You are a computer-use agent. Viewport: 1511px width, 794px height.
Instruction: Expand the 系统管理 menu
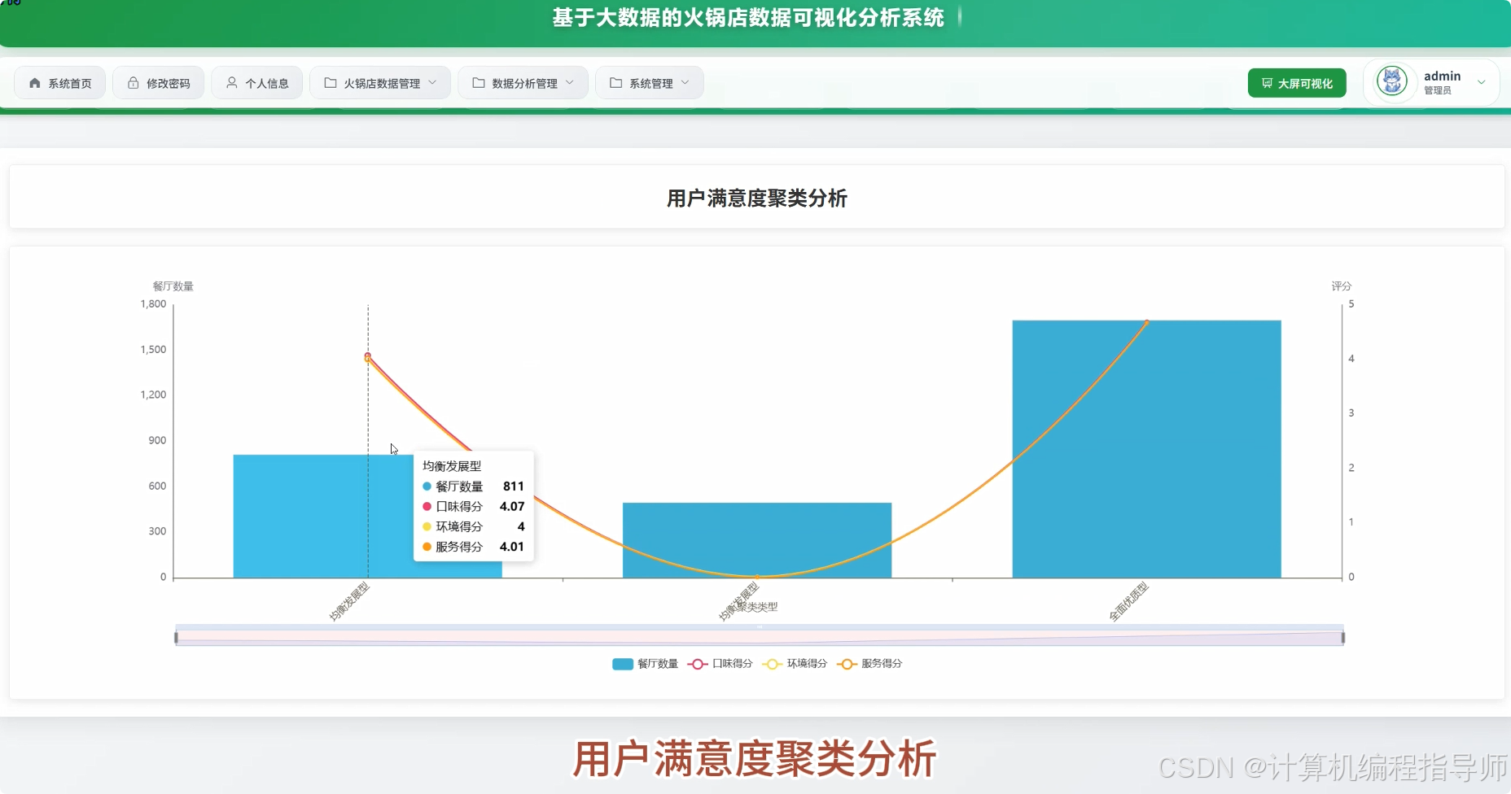pyautogui.click(x=650, y=83)
